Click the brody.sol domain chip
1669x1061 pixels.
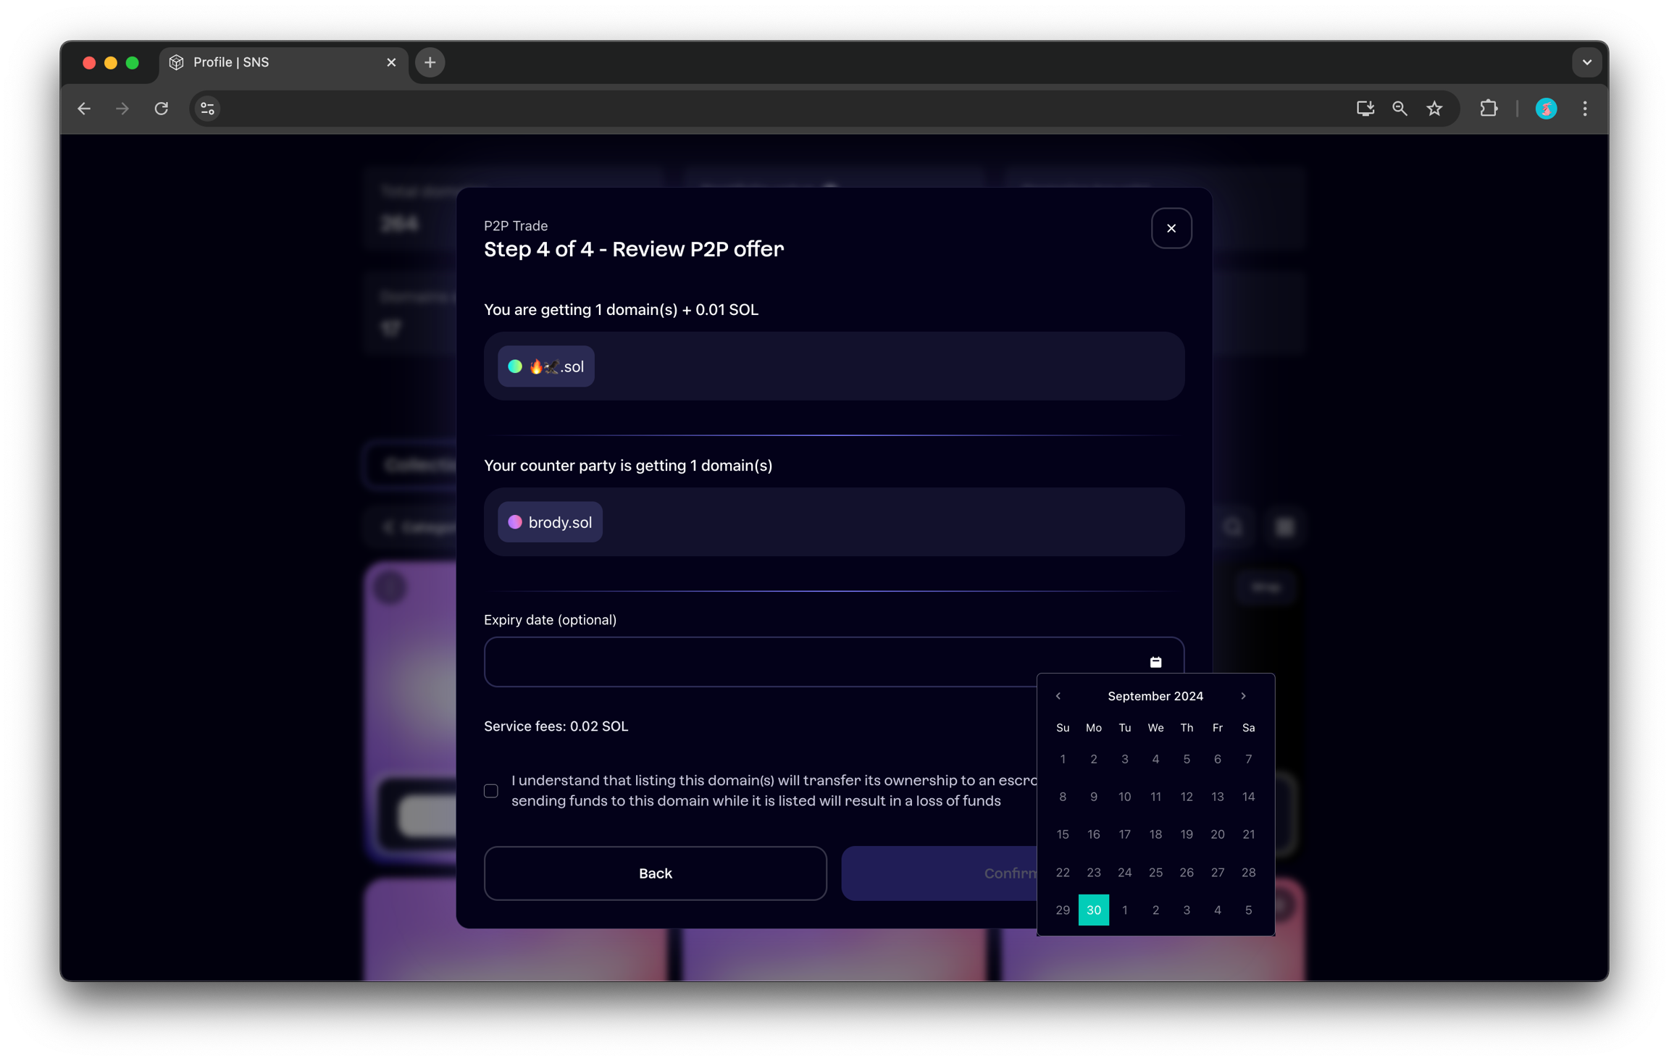(550, 522)
